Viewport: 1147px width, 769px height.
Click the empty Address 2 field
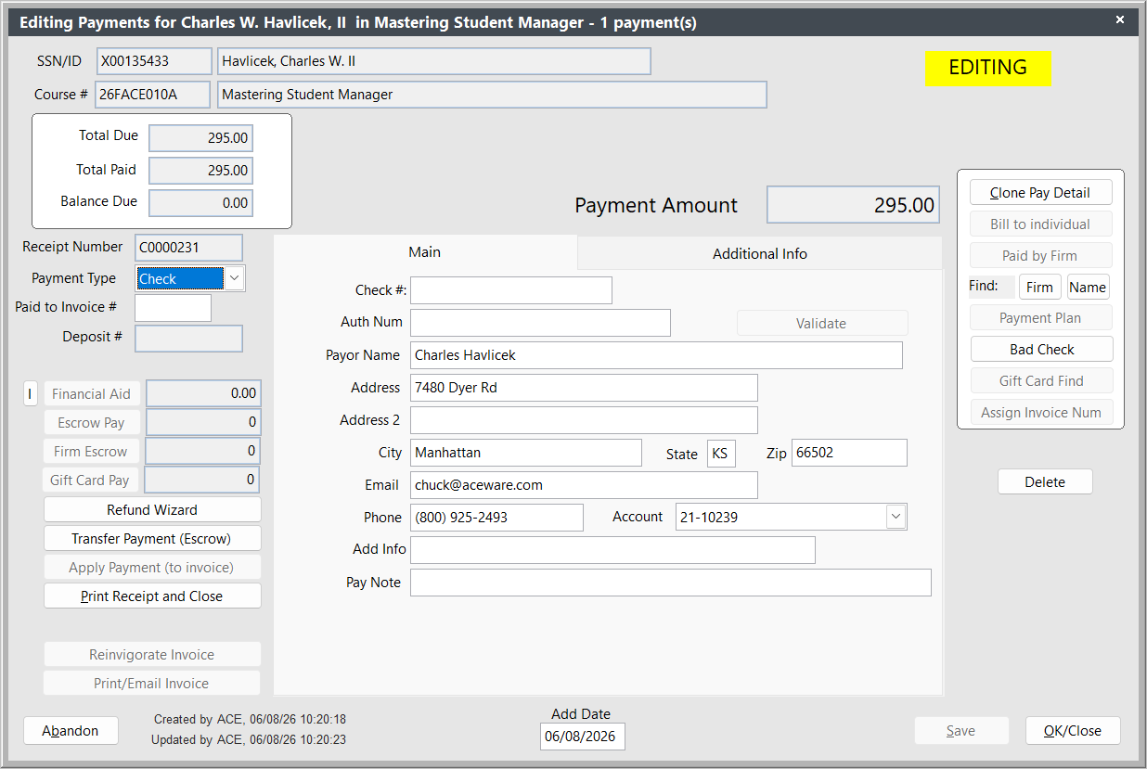click(584, 420)
